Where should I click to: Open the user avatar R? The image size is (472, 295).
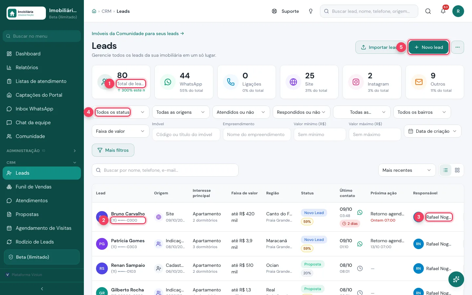click(x=458, y=11)
